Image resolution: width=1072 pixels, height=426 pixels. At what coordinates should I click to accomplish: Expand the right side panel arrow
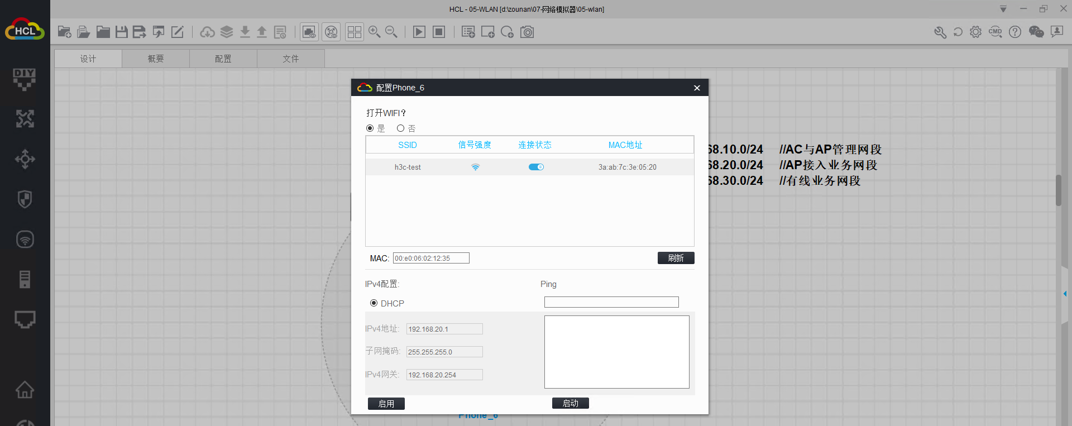point(1065,294)
